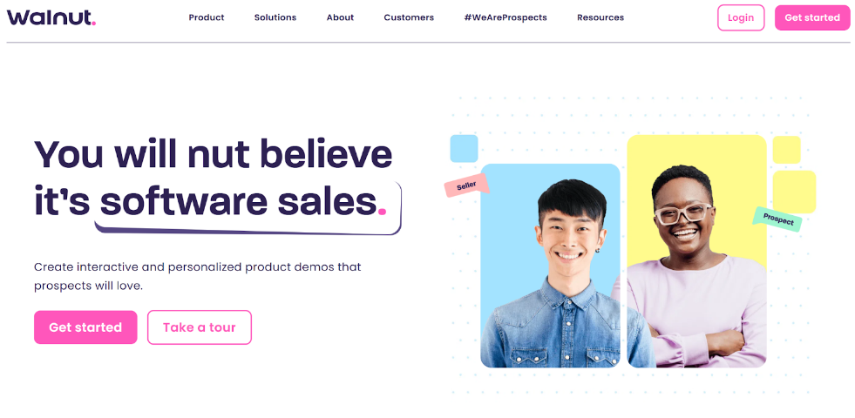The image size is (855, 418).
Task: Open the Customers nav item
Action: [x=409, y=17]
